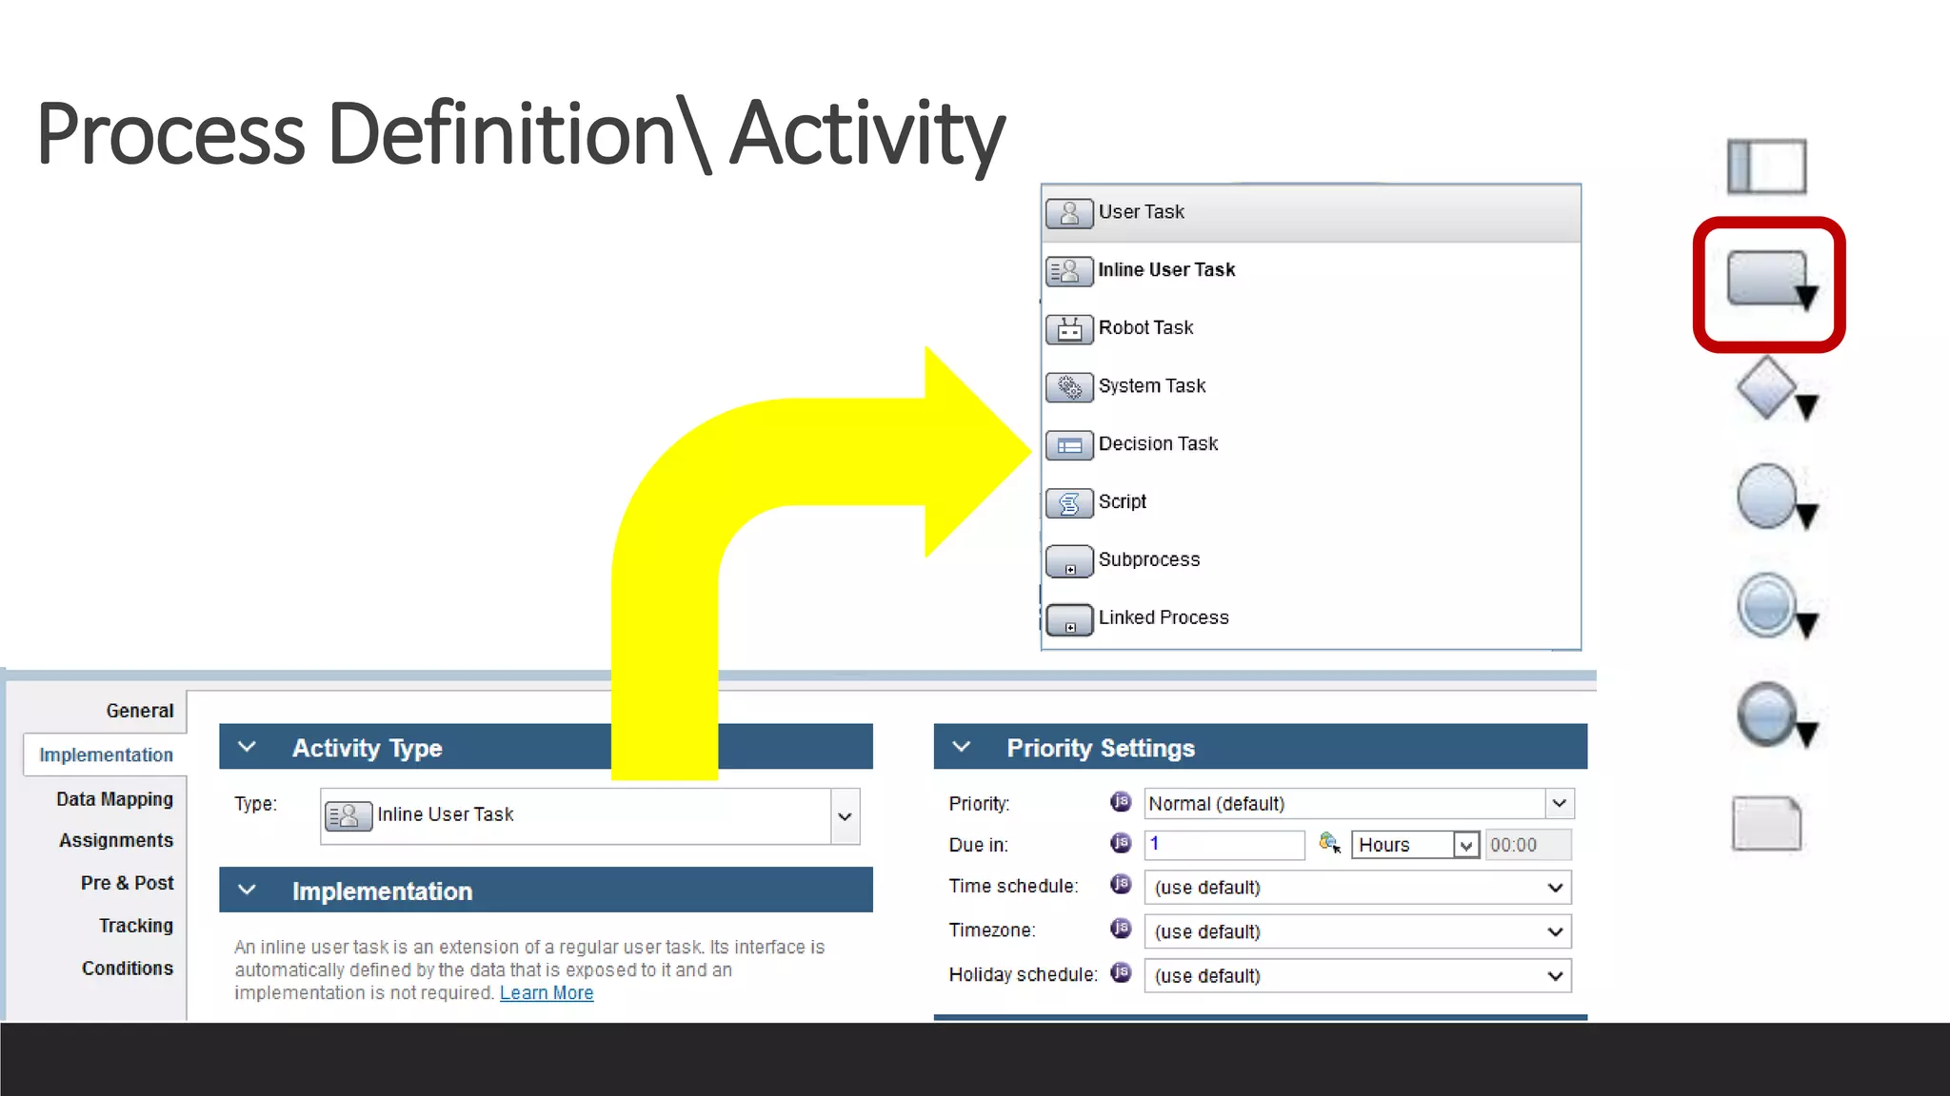Click the JS icon beside Priority
Screen dimensions: 1950x1096
point(1121,802)
